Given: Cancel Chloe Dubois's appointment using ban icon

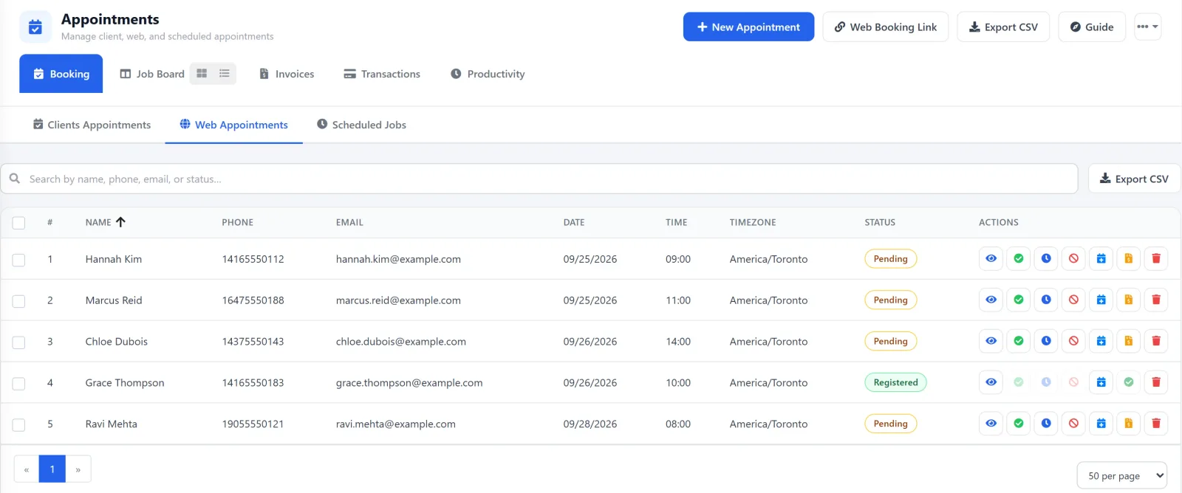Looking at the screenshot, I should pos(1073,342).
